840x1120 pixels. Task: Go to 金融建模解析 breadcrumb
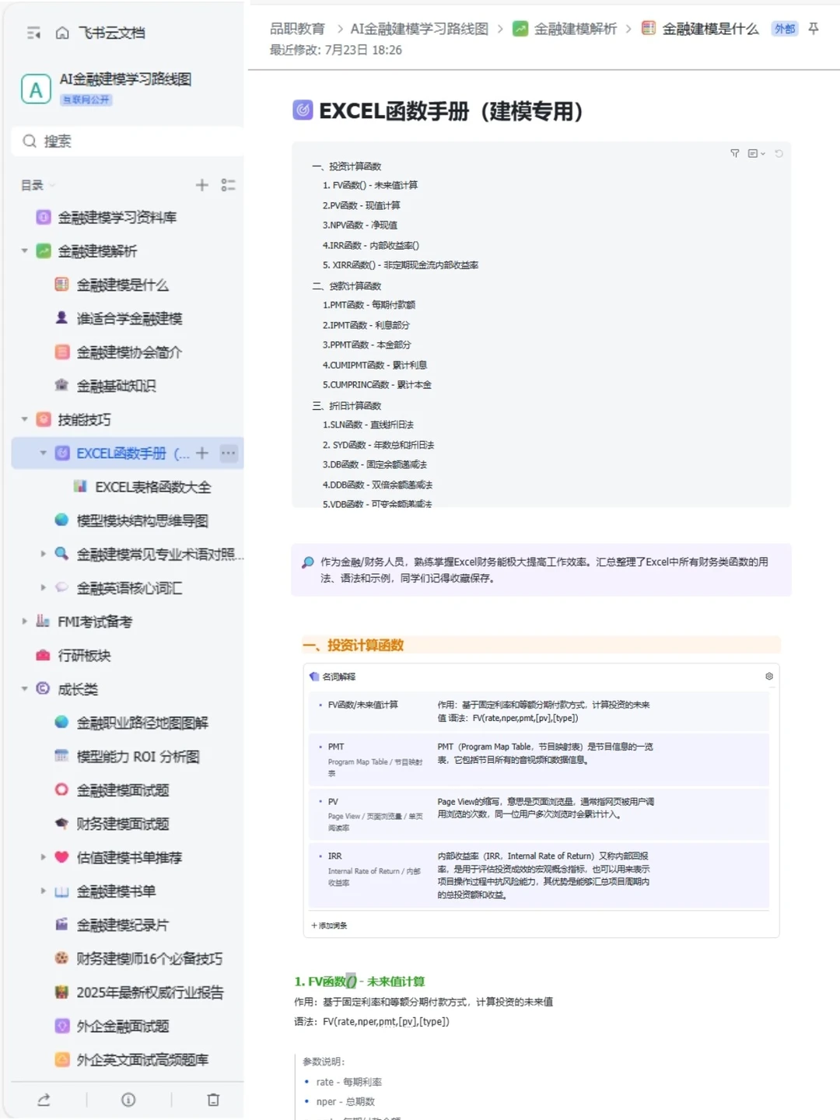click(575, 29)
